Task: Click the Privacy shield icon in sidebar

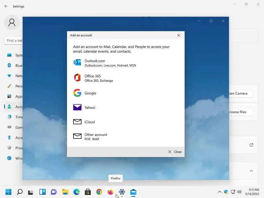Action: pos(9,148)
